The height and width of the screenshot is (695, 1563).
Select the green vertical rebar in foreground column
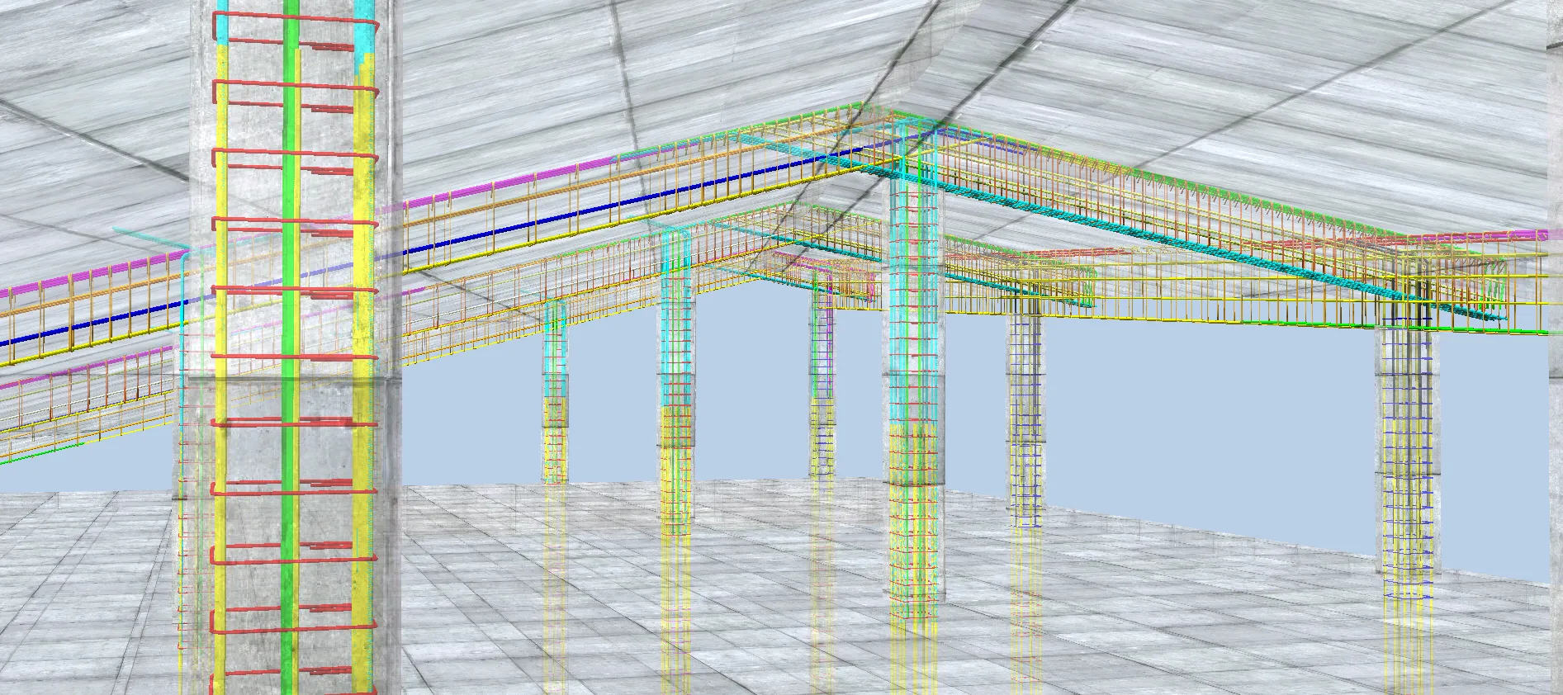[290, 330]
